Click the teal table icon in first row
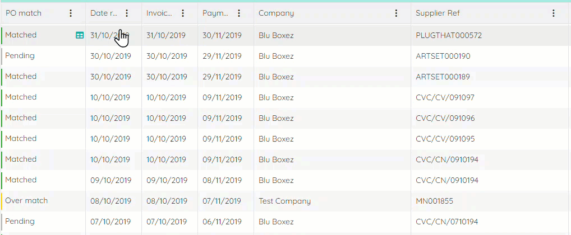This screenshot has width=571, height=235. coord(80,35)
